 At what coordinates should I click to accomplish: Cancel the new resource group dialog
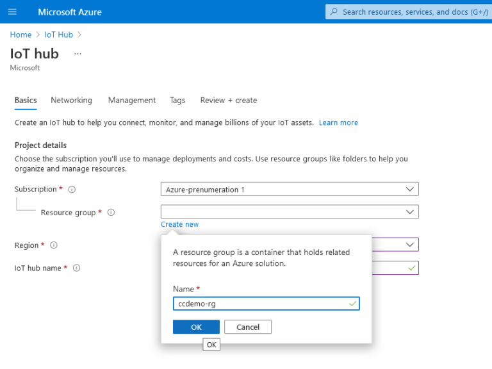tap(248, 327)
